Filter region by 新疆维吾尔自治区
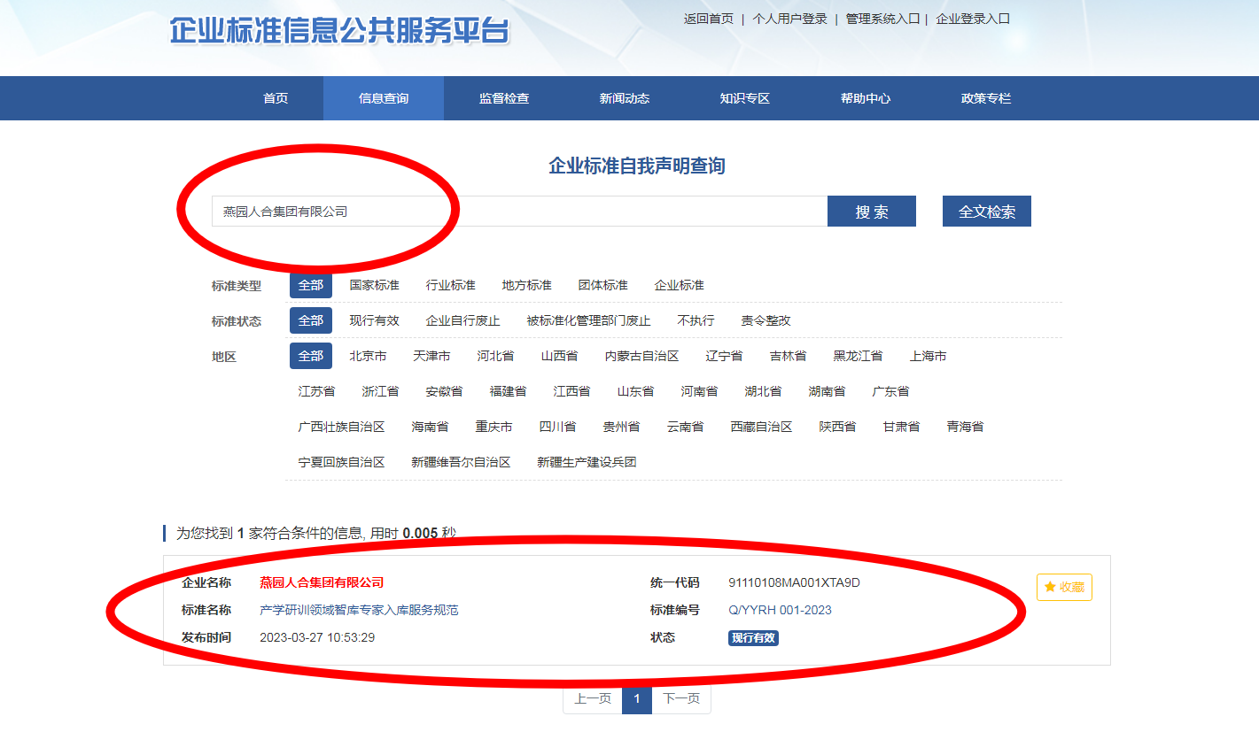This screenshot has height=732, width=1259. tap(462, 462)
